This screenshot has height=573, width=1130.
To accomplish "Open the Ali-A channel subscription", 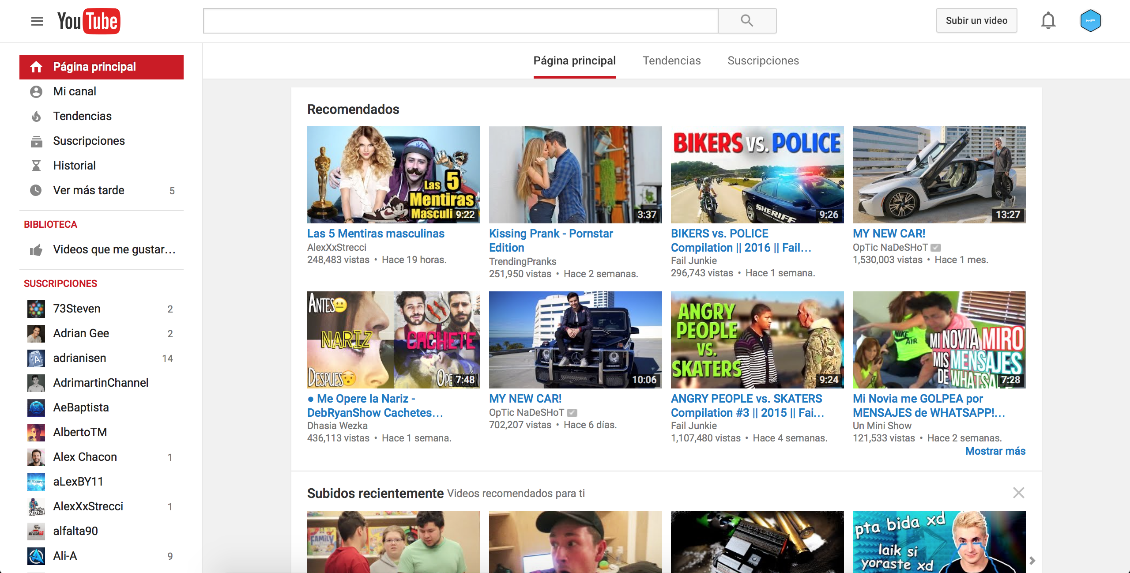I will [x=65, y=556].
